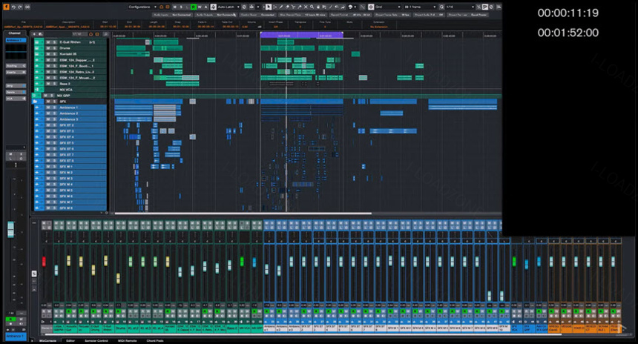Viewport: 638px width, 344px height.
Task: Redo the last action
Action: [20, 7]
